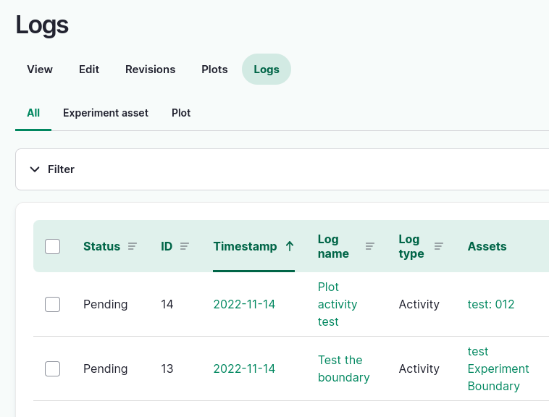
Task: Click log 14's 2022-11-14 timestamp
Action: click(x=244, y=304)
